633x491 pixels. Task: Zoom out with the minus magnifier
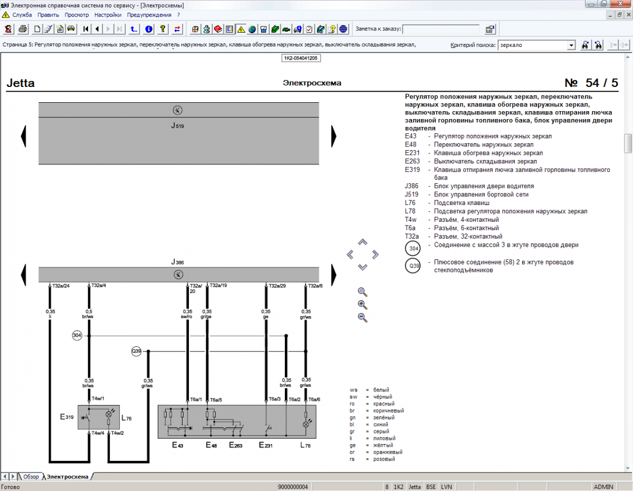click(x=362, y=317)
